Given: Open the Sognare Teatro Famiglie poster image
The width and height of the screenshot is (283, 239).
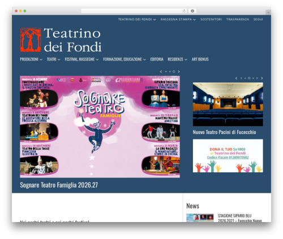Looking at the screenshot, I should click(x=100, y=127).
